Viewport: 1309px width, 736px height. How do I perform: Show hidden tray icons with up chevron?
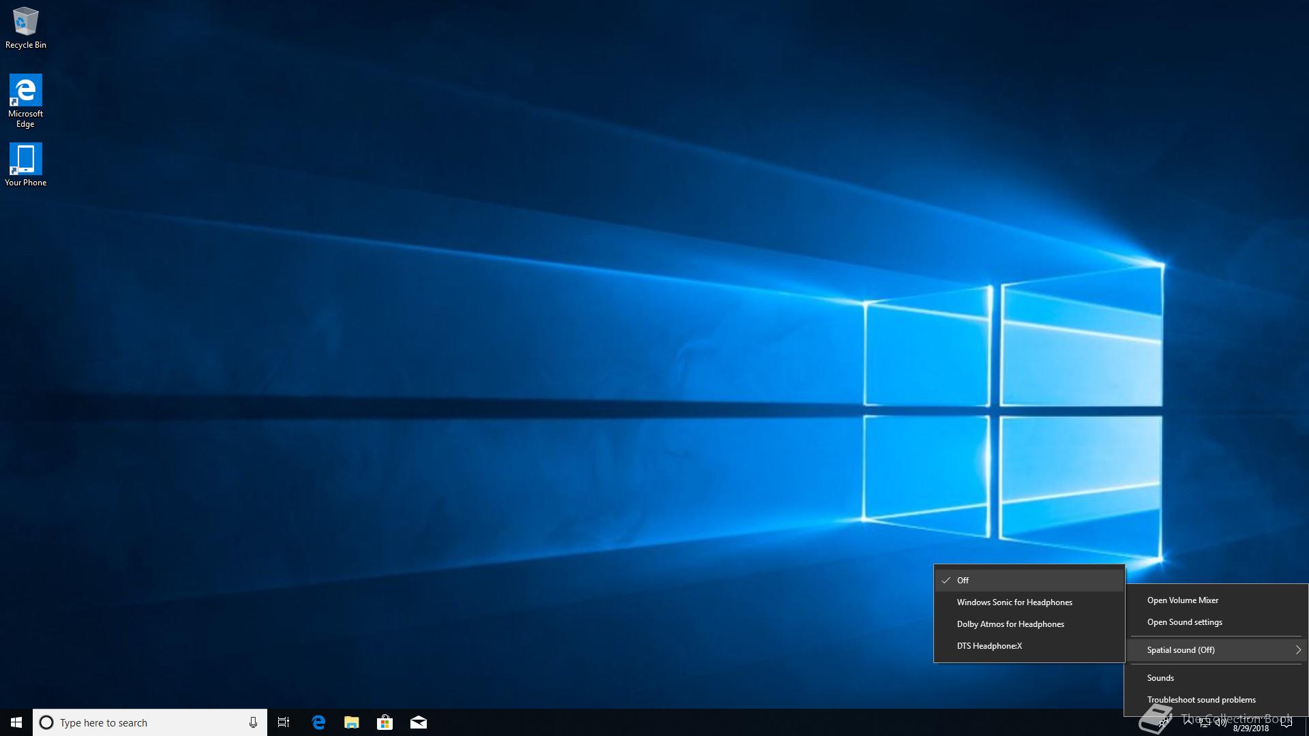pos(1188,722)
